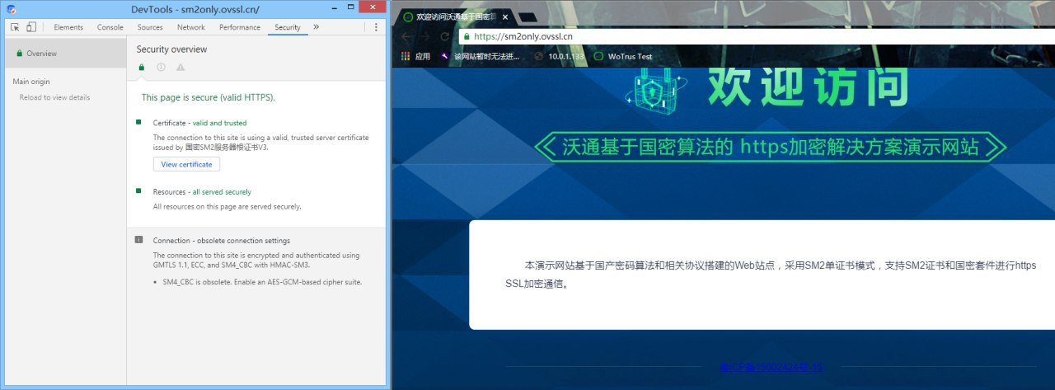
Task: Open the DevTools customize three-dot menu
Action: point(377,27)
